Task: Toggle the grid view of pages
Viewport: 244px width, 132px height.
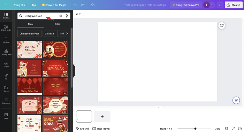Action: [227, 129]
